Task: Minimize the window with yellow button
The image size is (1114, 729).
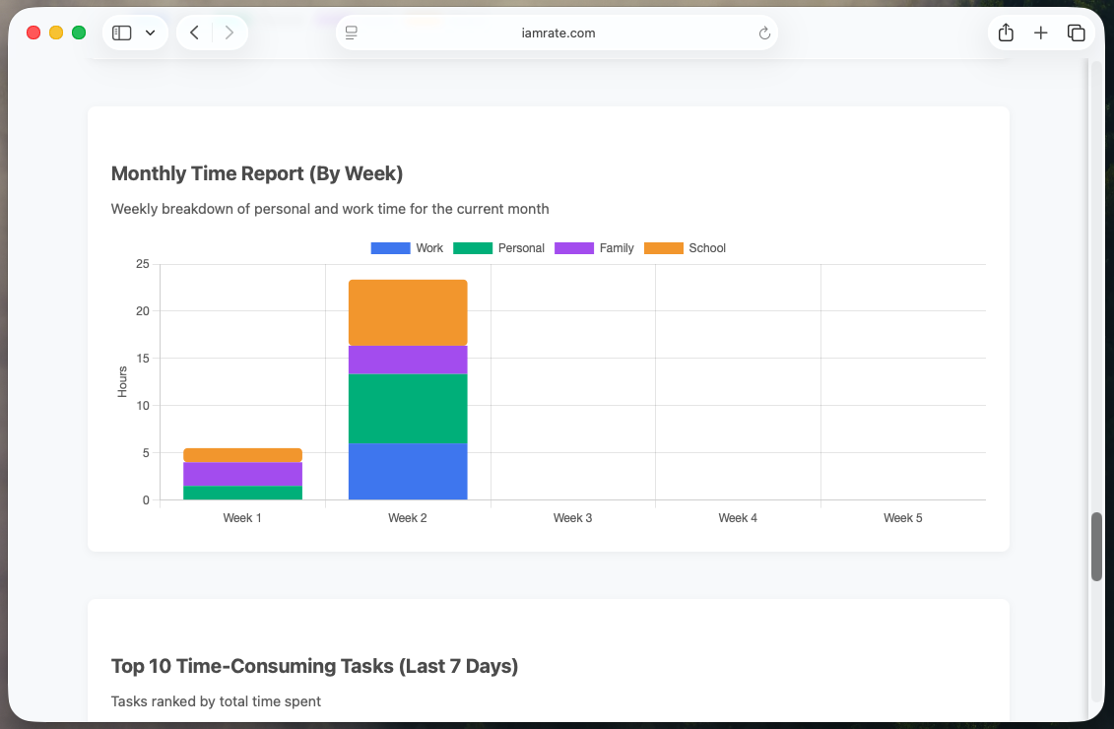Action: click(x=56, y=33)
